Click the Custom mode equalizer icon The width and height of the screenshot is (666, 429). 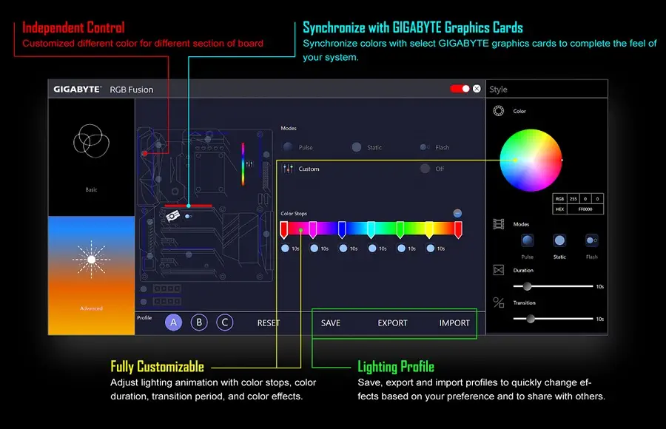tap(288, 169)
